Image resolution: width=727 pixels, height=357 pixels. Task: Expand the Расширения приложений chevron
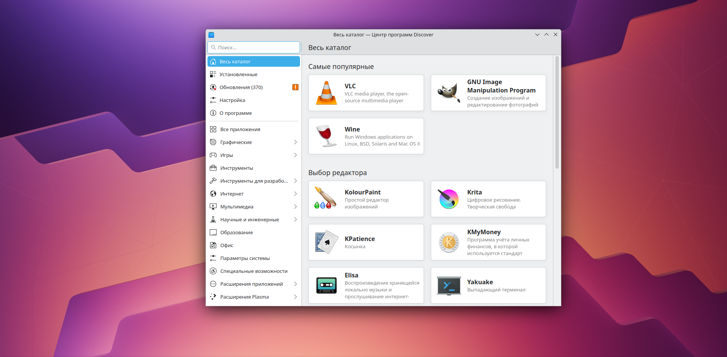pos(295,284)
